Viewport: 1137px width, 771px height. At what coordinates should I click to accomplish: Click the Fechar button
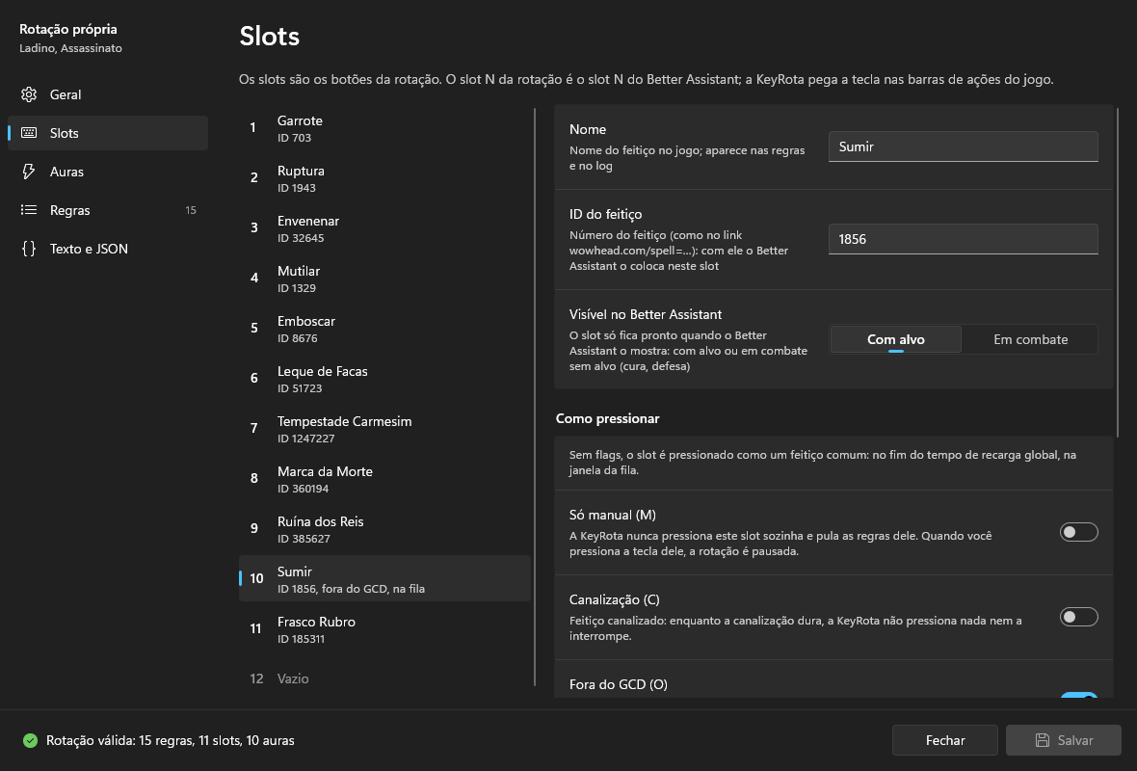click(945, 740)
